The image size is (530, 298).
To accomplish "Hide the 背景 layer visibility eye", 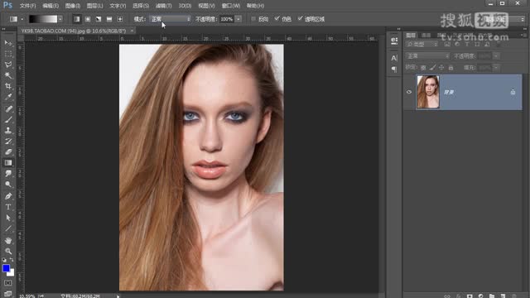I will click(x=409, y=92).
